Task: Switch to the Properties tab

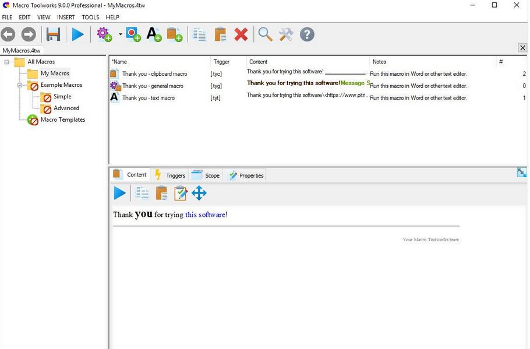Action: pyautogui.click(x=246, y=175)
